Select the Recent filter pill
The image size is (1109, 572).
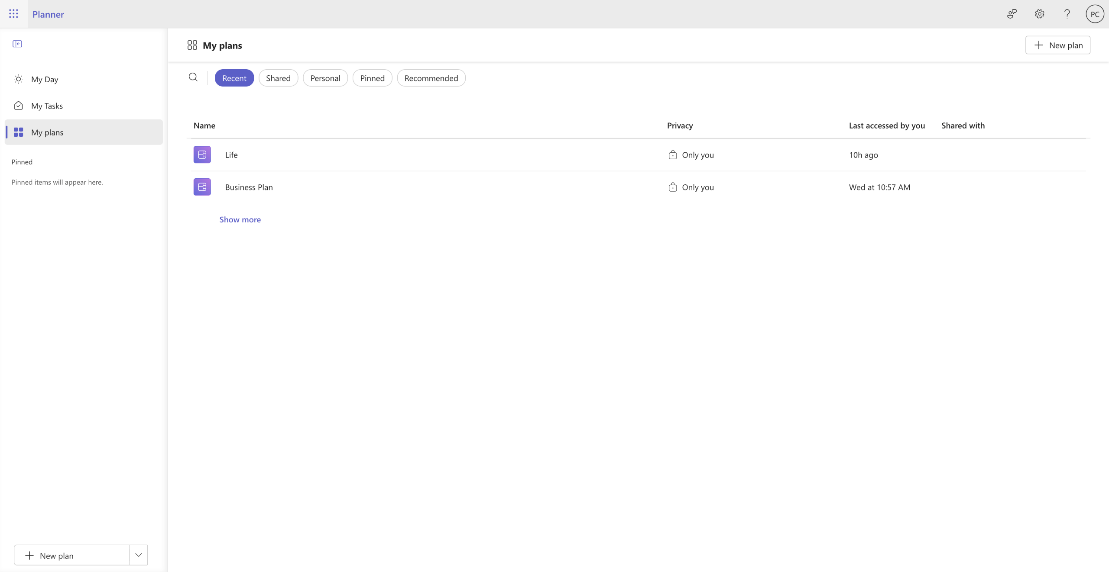pos(234,78)
